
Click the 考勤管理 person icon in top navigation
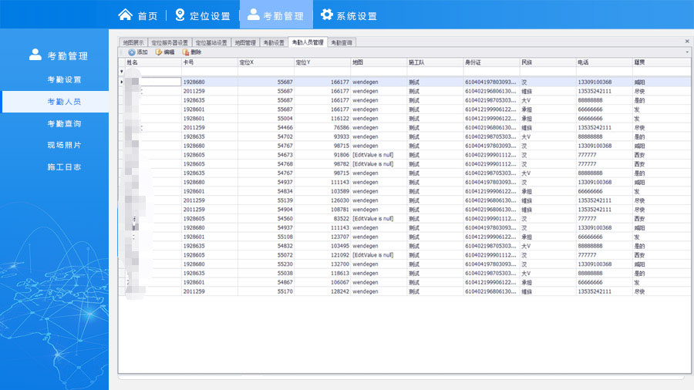pos(253,15)
